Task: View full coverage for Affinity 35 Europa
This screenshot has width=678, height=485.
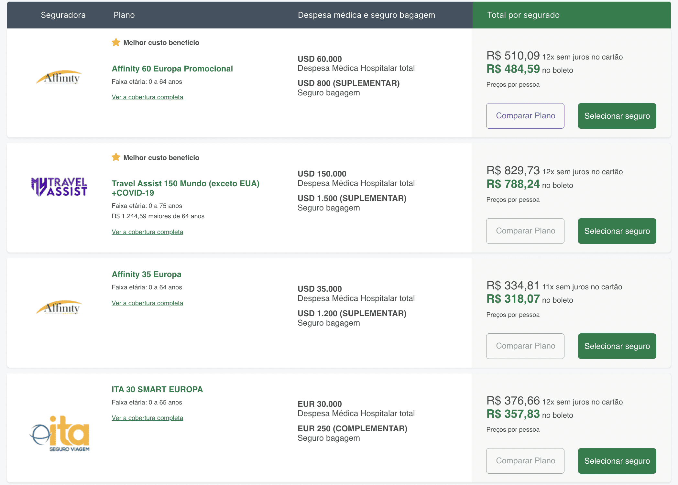Action: [148, 303]
